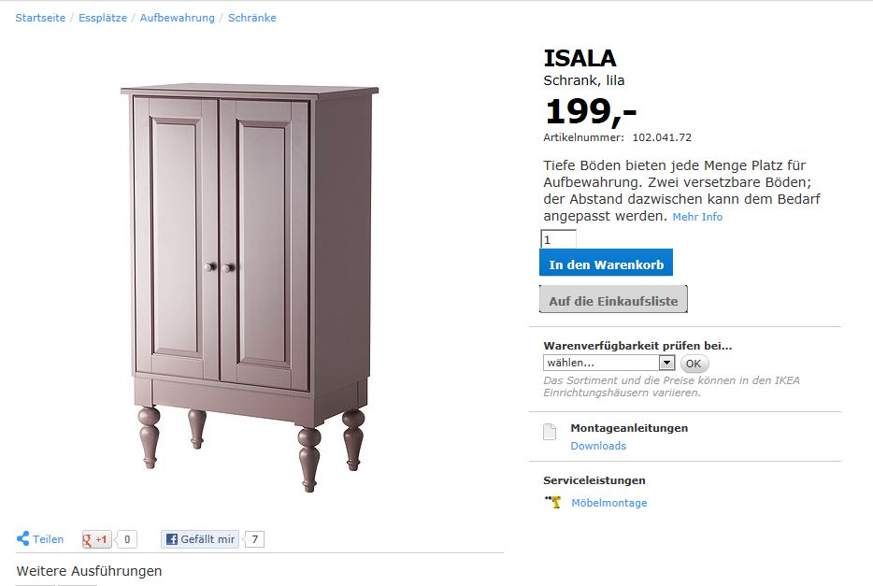Image resolution: width=873 pixels, height=586 pixels.
Task: Add item with In den Warenkorb
Action: point(606,263)
